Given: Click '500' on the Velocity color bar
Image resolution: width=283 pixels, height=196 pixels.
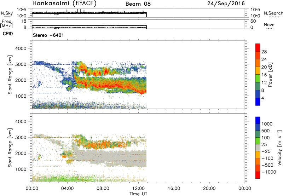Looking at the screenshot, I should coord(266,131).
